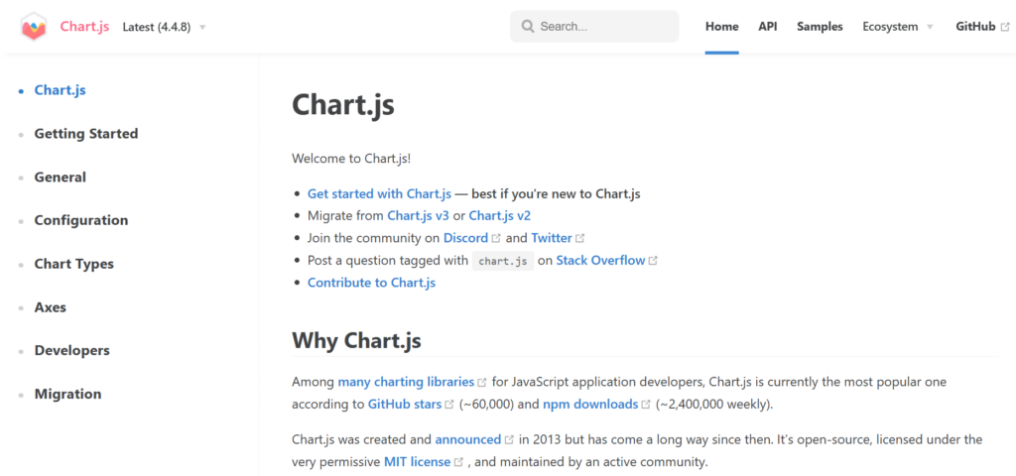Open the npm downloads link

click(x=590, y=405)
